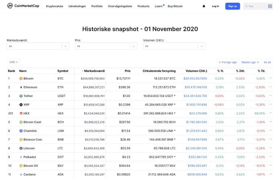Click the Litecoin coin icon

click(21, 148)
